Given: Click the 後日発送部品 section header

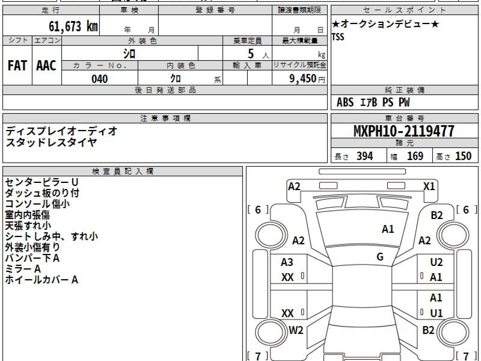Looking at the screenshot, I should pyautogui.click(x=165, y=90).
